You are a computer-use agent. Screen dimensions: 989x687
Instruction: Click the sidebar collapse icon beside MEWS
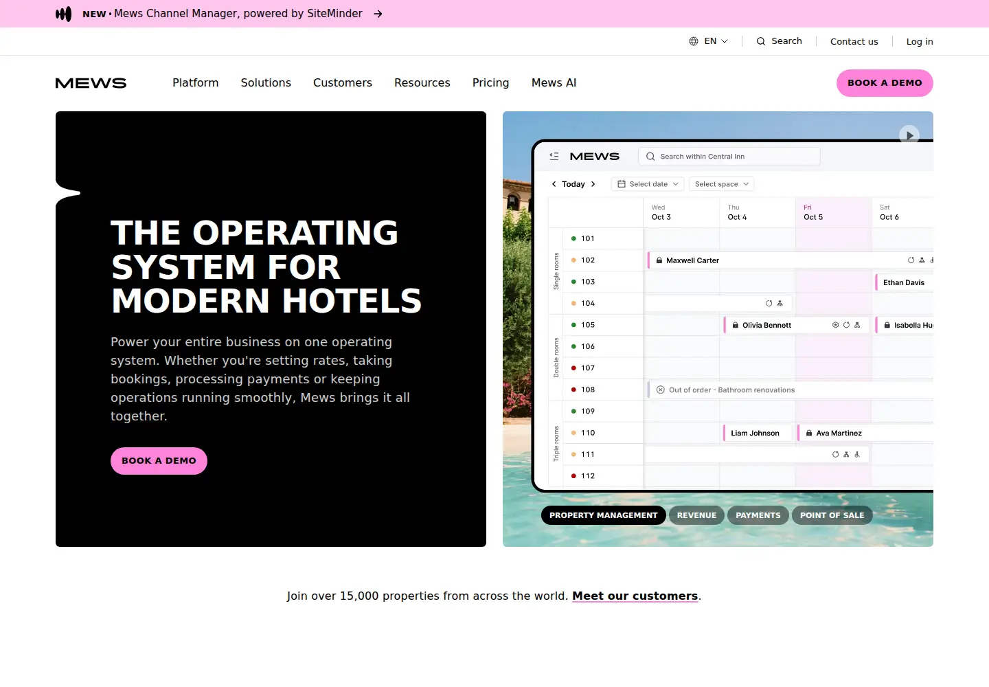tap(554, 157)
